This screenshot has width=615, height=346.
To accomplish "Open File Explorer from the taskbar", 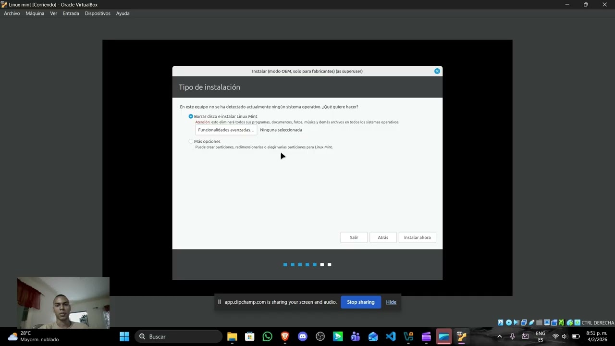I will 232,336.
